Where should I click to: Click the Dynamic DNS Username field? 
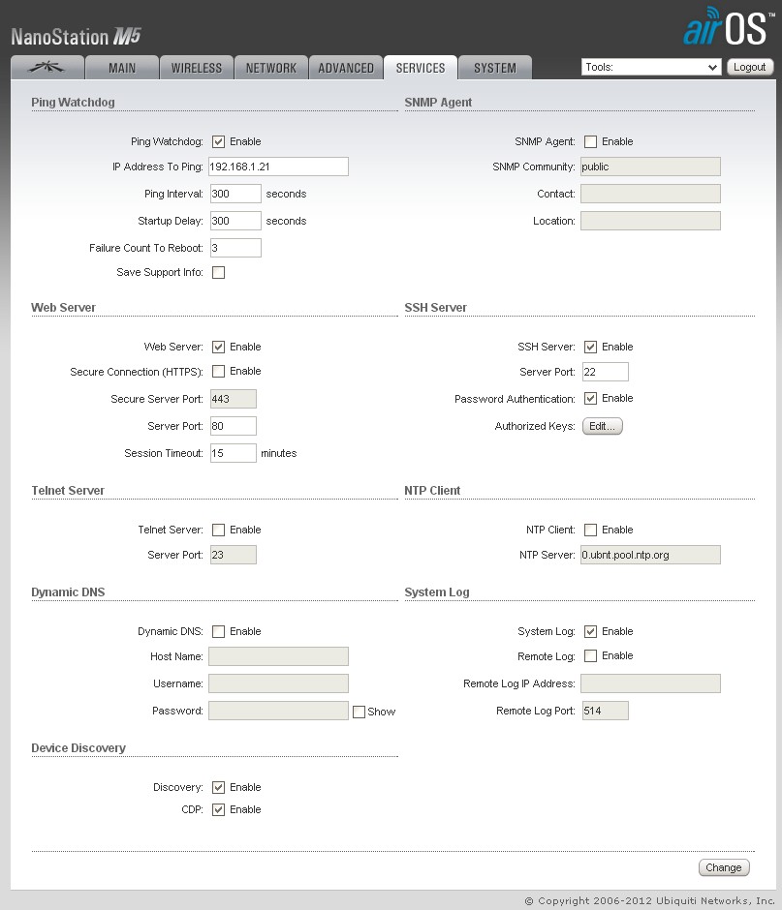point(278,683)
